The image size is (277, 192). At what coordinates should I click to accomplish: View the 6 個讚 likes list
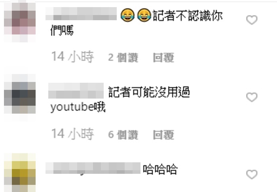coord(123,135)
